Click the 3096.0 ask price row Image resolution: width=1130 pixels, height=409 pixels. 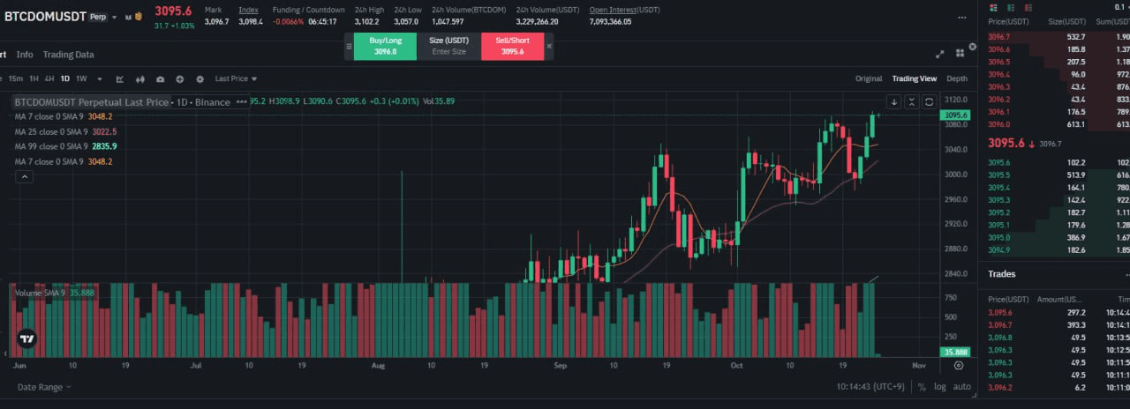[1055, 124]
